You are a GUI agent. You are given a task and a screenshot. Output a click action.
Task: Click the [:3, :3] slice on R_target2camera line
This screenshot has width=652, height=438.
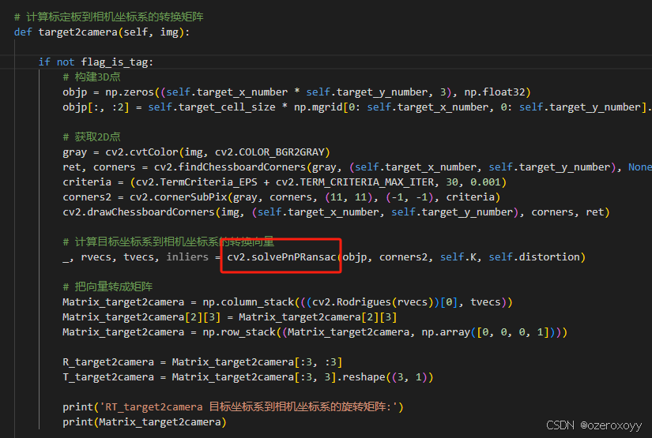coord(318,362)
